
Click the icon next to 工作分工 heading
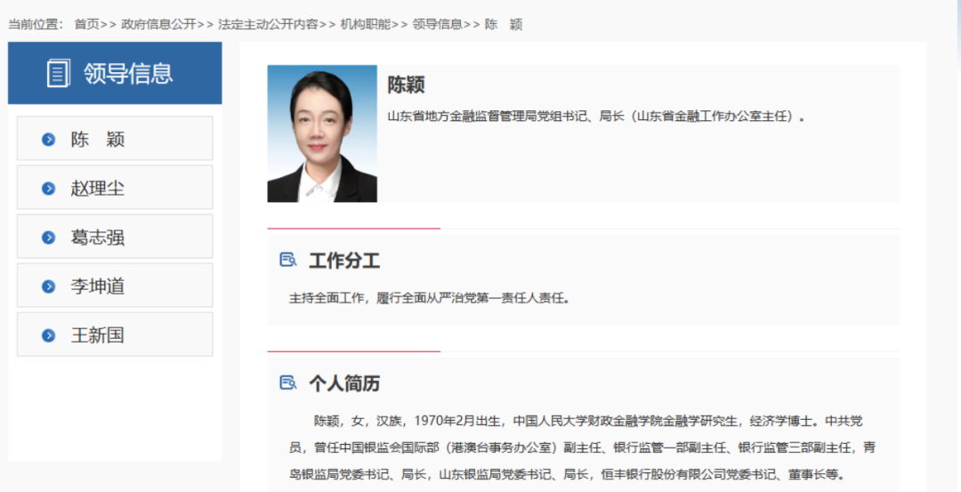[288, 261]
